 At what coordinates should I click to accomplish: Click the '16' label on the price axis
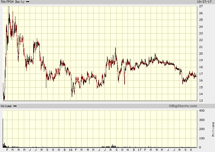click(201, 81)
